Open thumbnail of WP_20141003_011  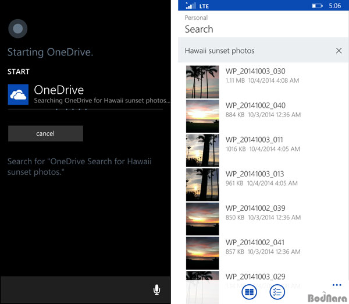tap(202, 150)
